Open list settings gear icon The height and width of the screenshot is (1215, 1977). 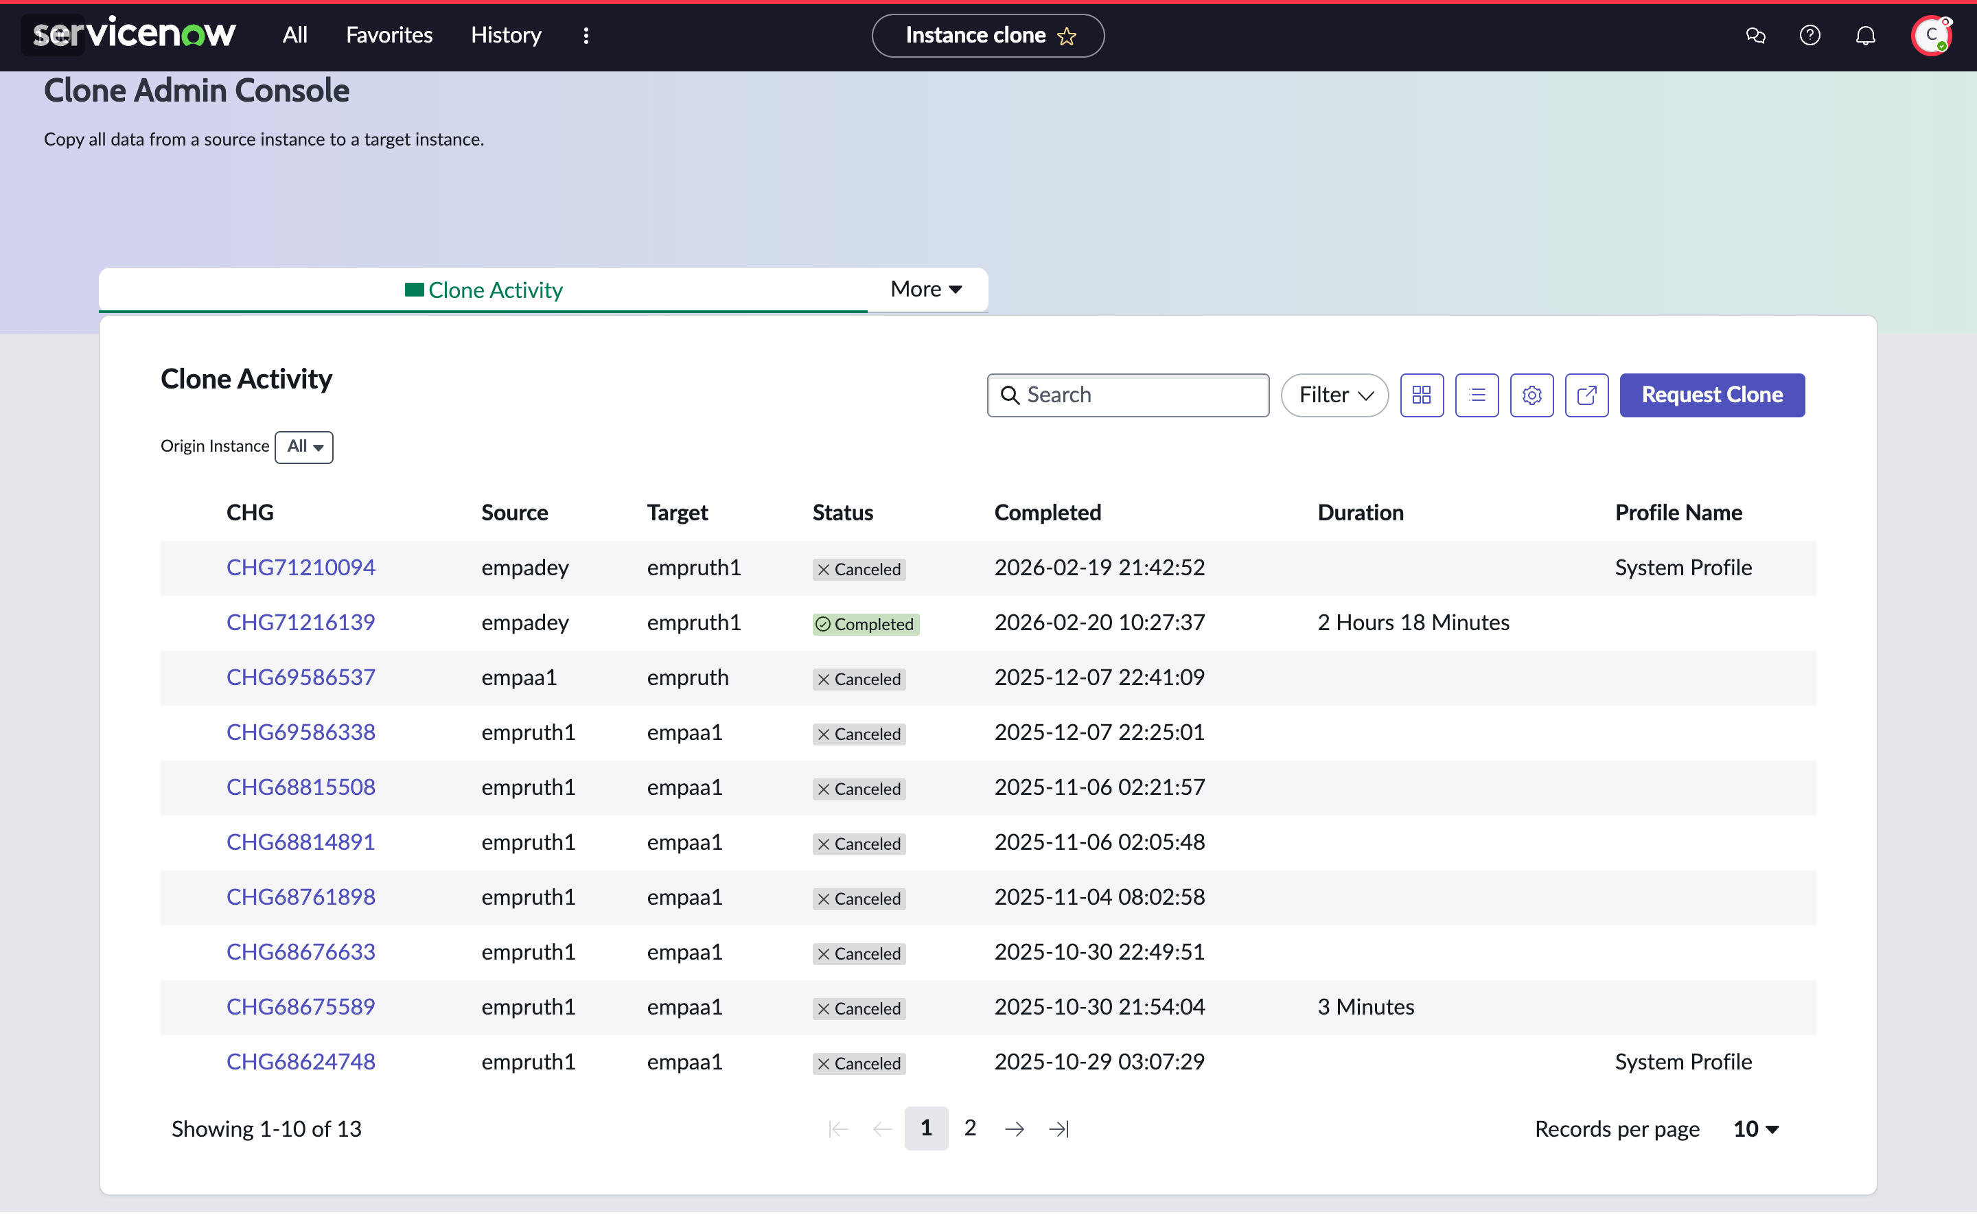1531,395
